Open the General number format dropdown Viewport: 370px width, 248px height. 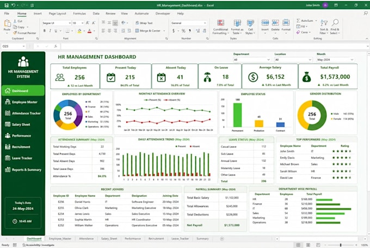[x=205, y=23]
